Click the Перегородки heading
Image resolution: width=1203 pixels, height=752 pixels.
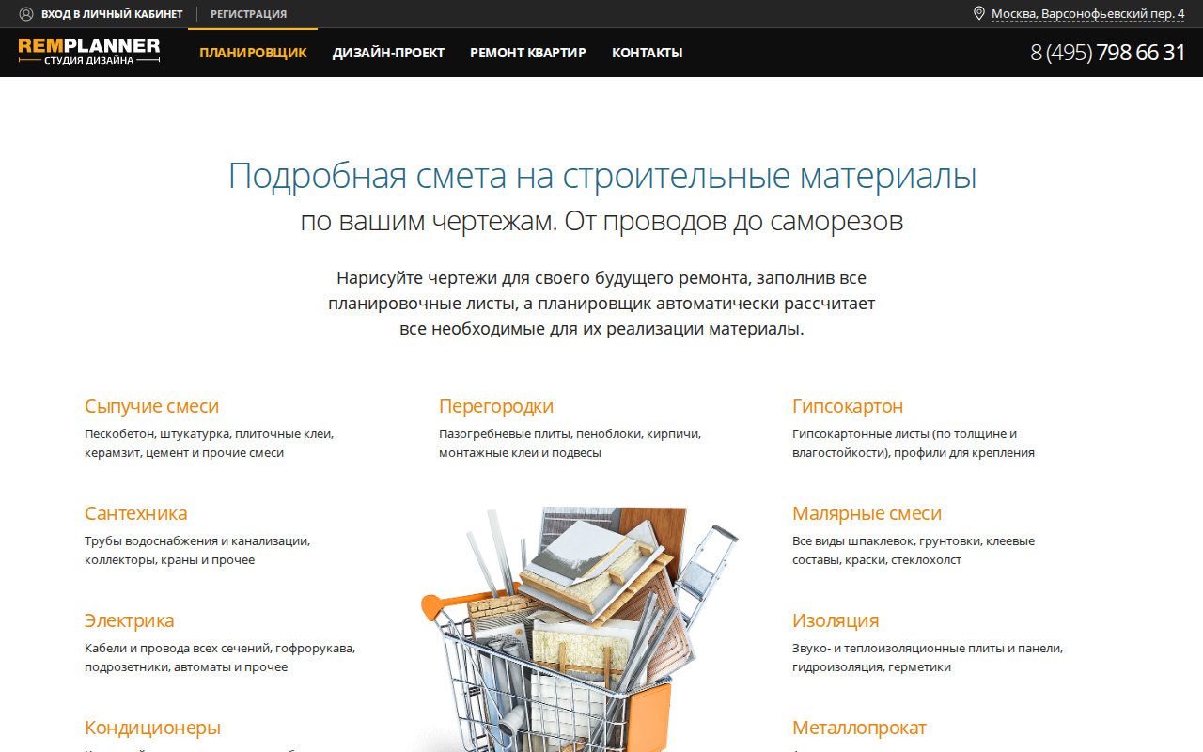[496, 406]
